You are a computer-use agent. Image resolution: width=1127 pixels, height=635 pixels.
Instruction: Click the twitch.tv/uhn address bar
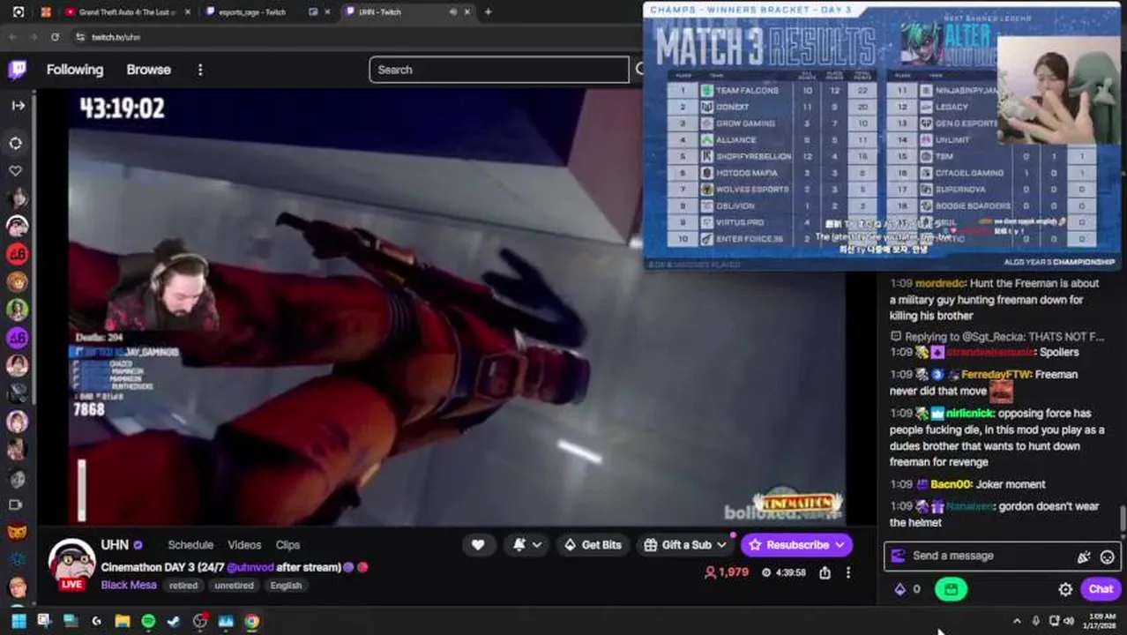coord(116,37)
